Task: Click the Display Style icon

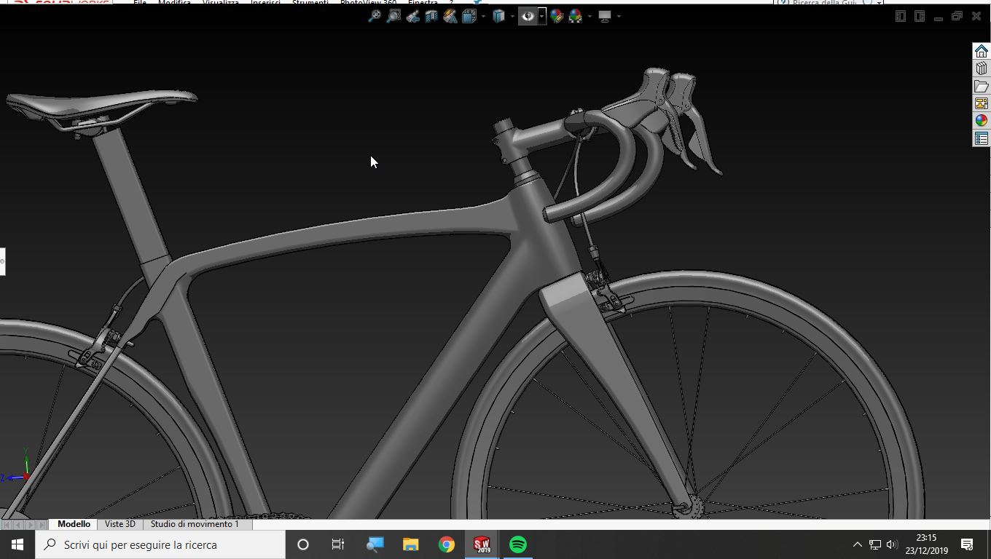Action: point(499,16)
